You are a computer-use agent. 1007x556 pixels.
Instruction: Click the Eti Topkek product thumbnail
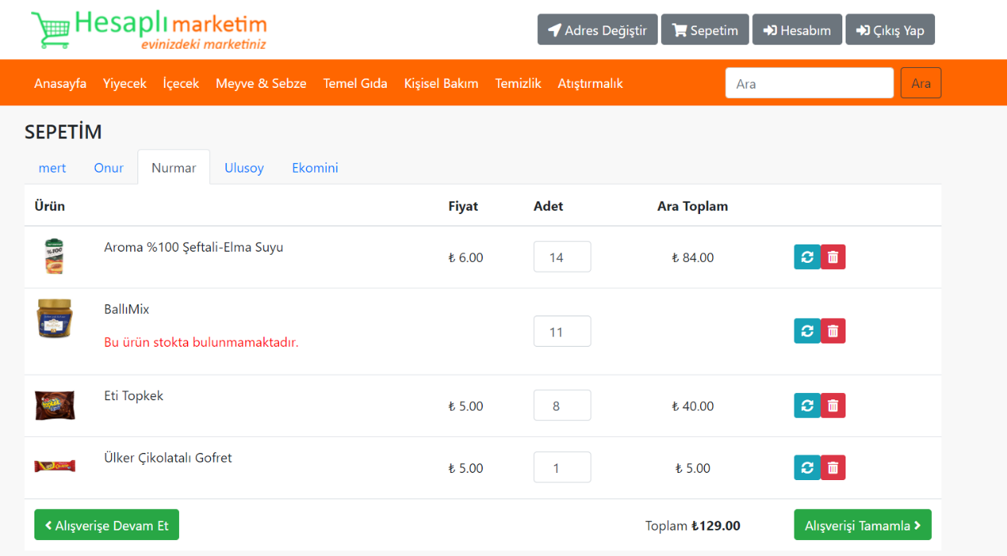coord(54,405)
